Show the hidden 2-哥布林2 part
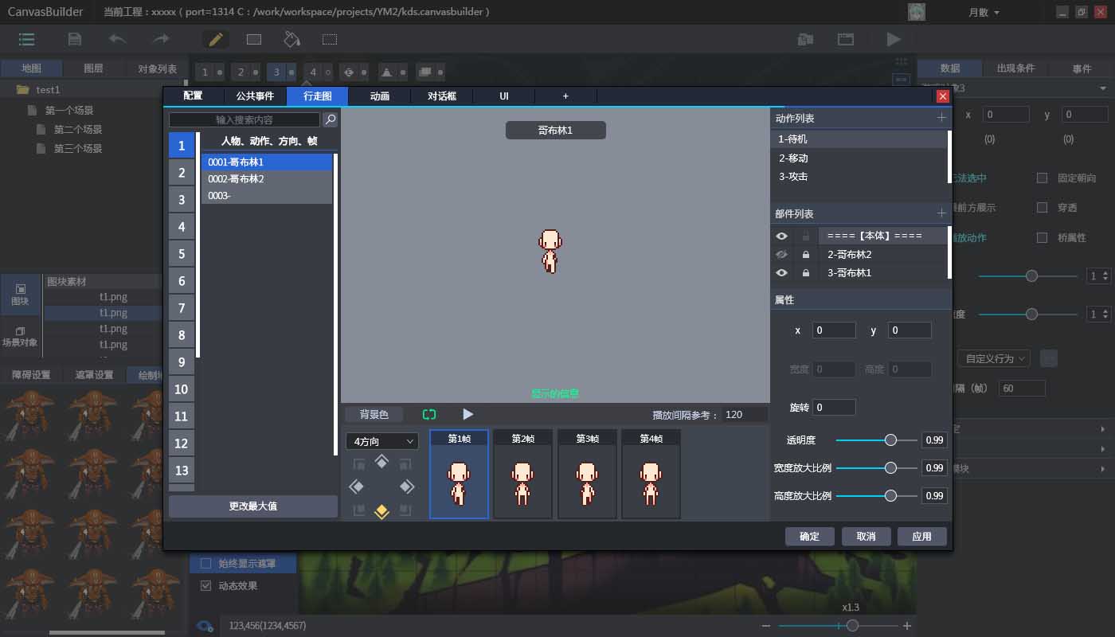Viewport: 1115px width, 637px height. click(x=782, y=255)
